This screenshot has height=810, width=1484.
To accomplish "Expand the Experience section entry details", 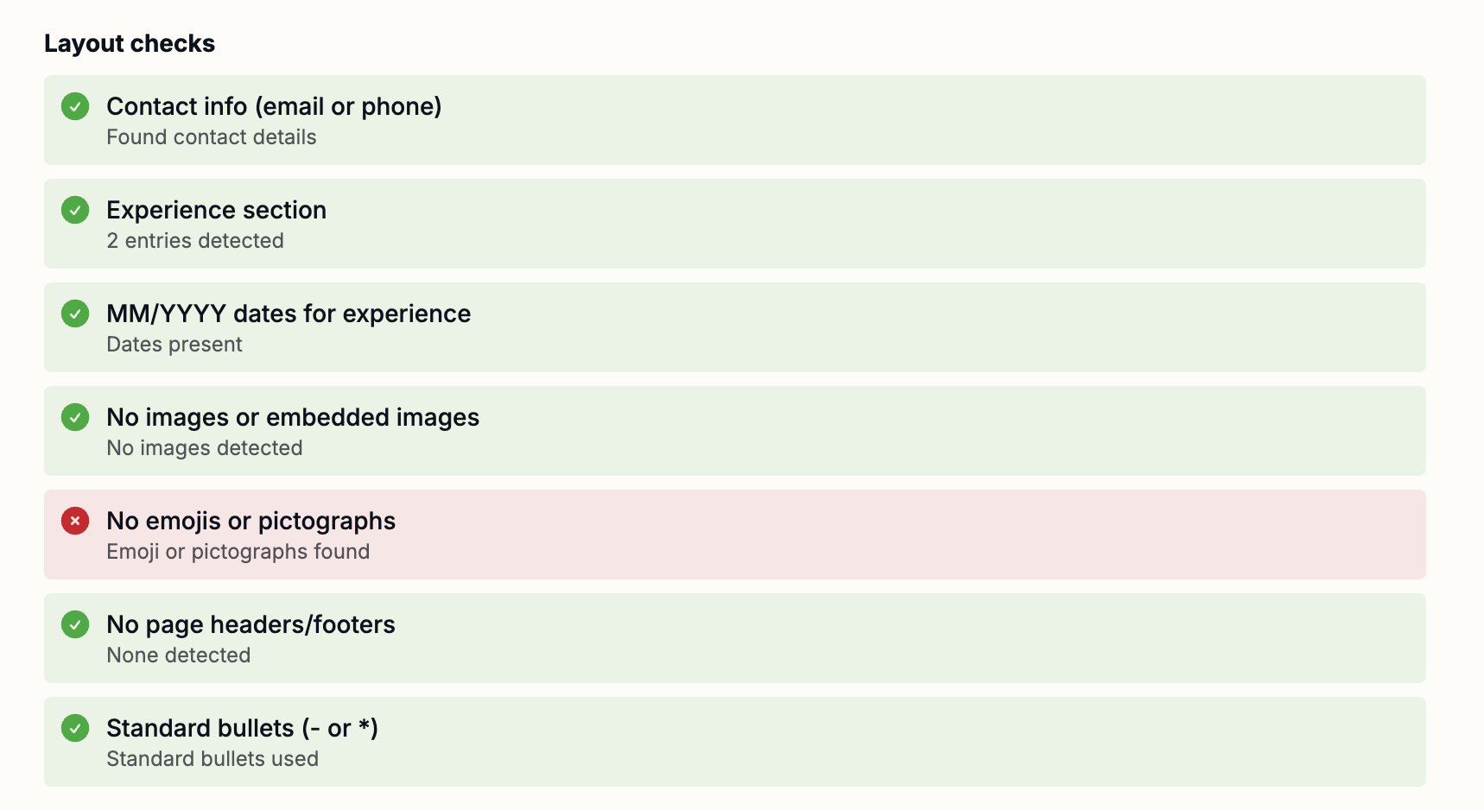I will click(x=734, y=223).
